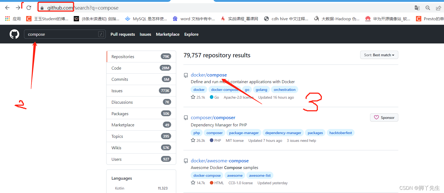Select the Commits result filter

click(141, 79)
